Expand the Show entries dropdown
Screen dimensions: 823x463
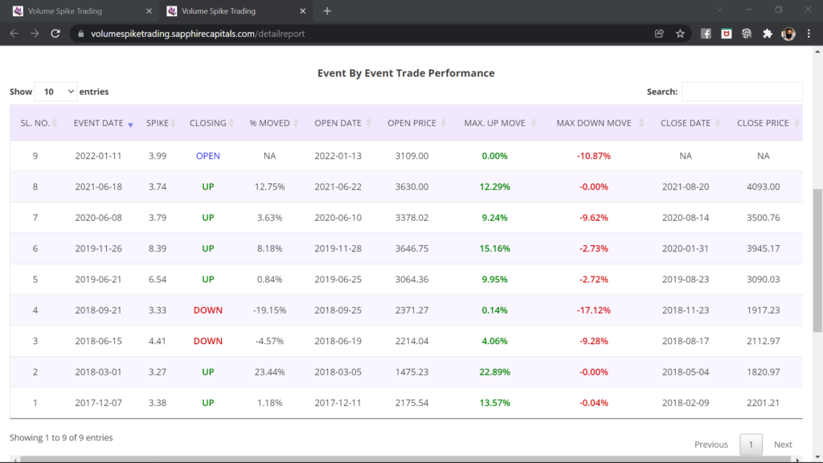55,92
